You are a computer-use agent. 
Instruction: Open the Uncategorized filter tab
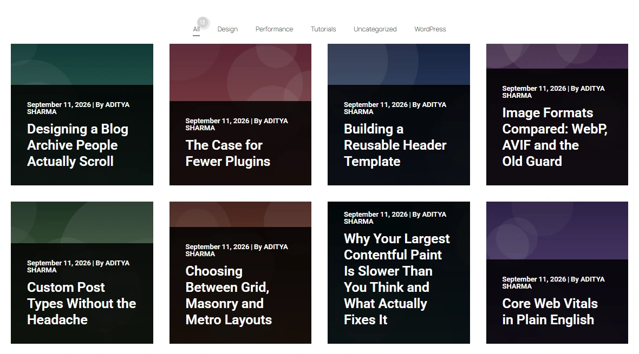point(375,29)
